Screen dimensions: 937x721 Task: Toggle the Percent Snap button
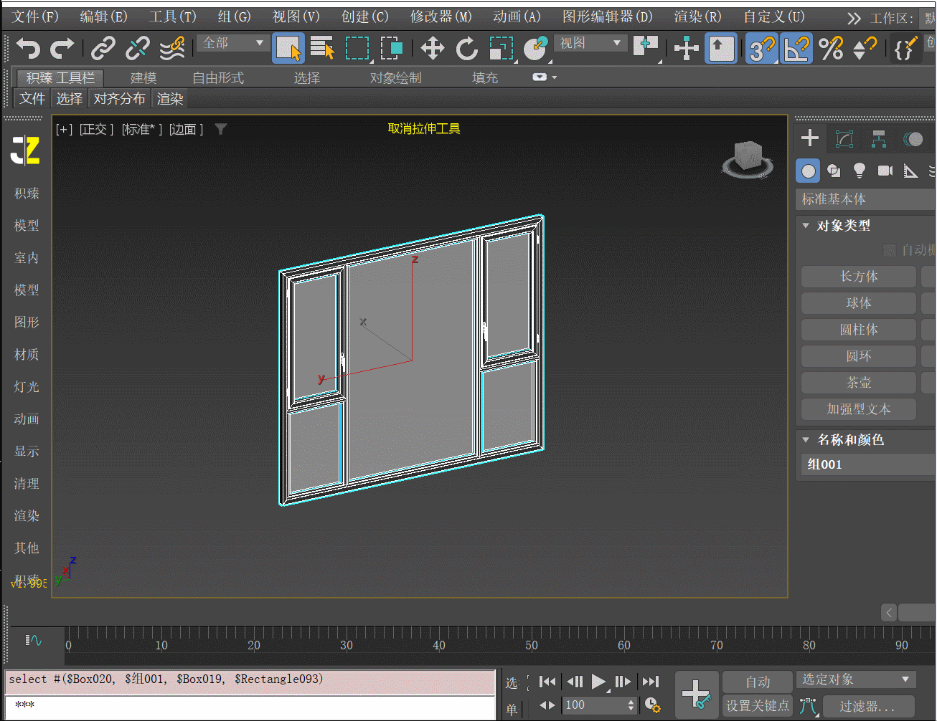click(x=831, y=49)
